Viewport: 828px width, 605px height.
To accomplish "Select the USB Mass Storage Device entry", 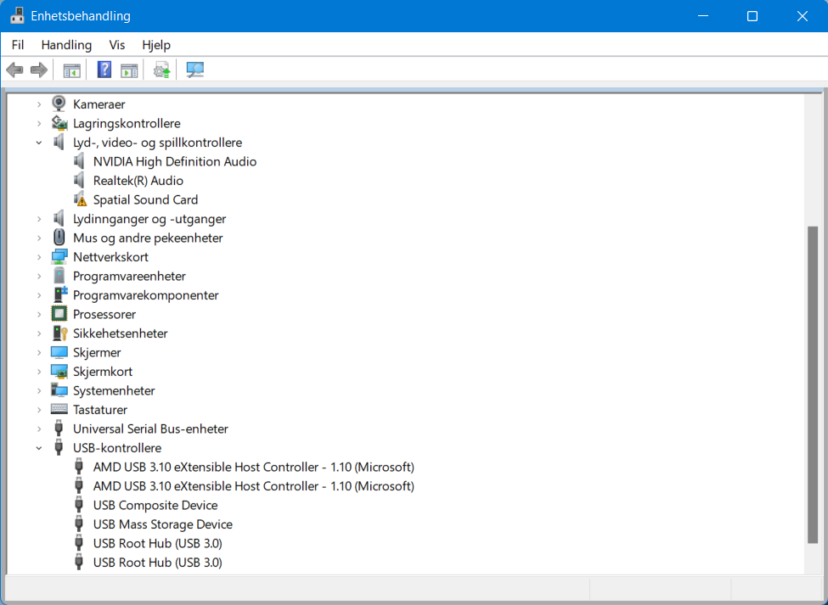I will (161, 524).
